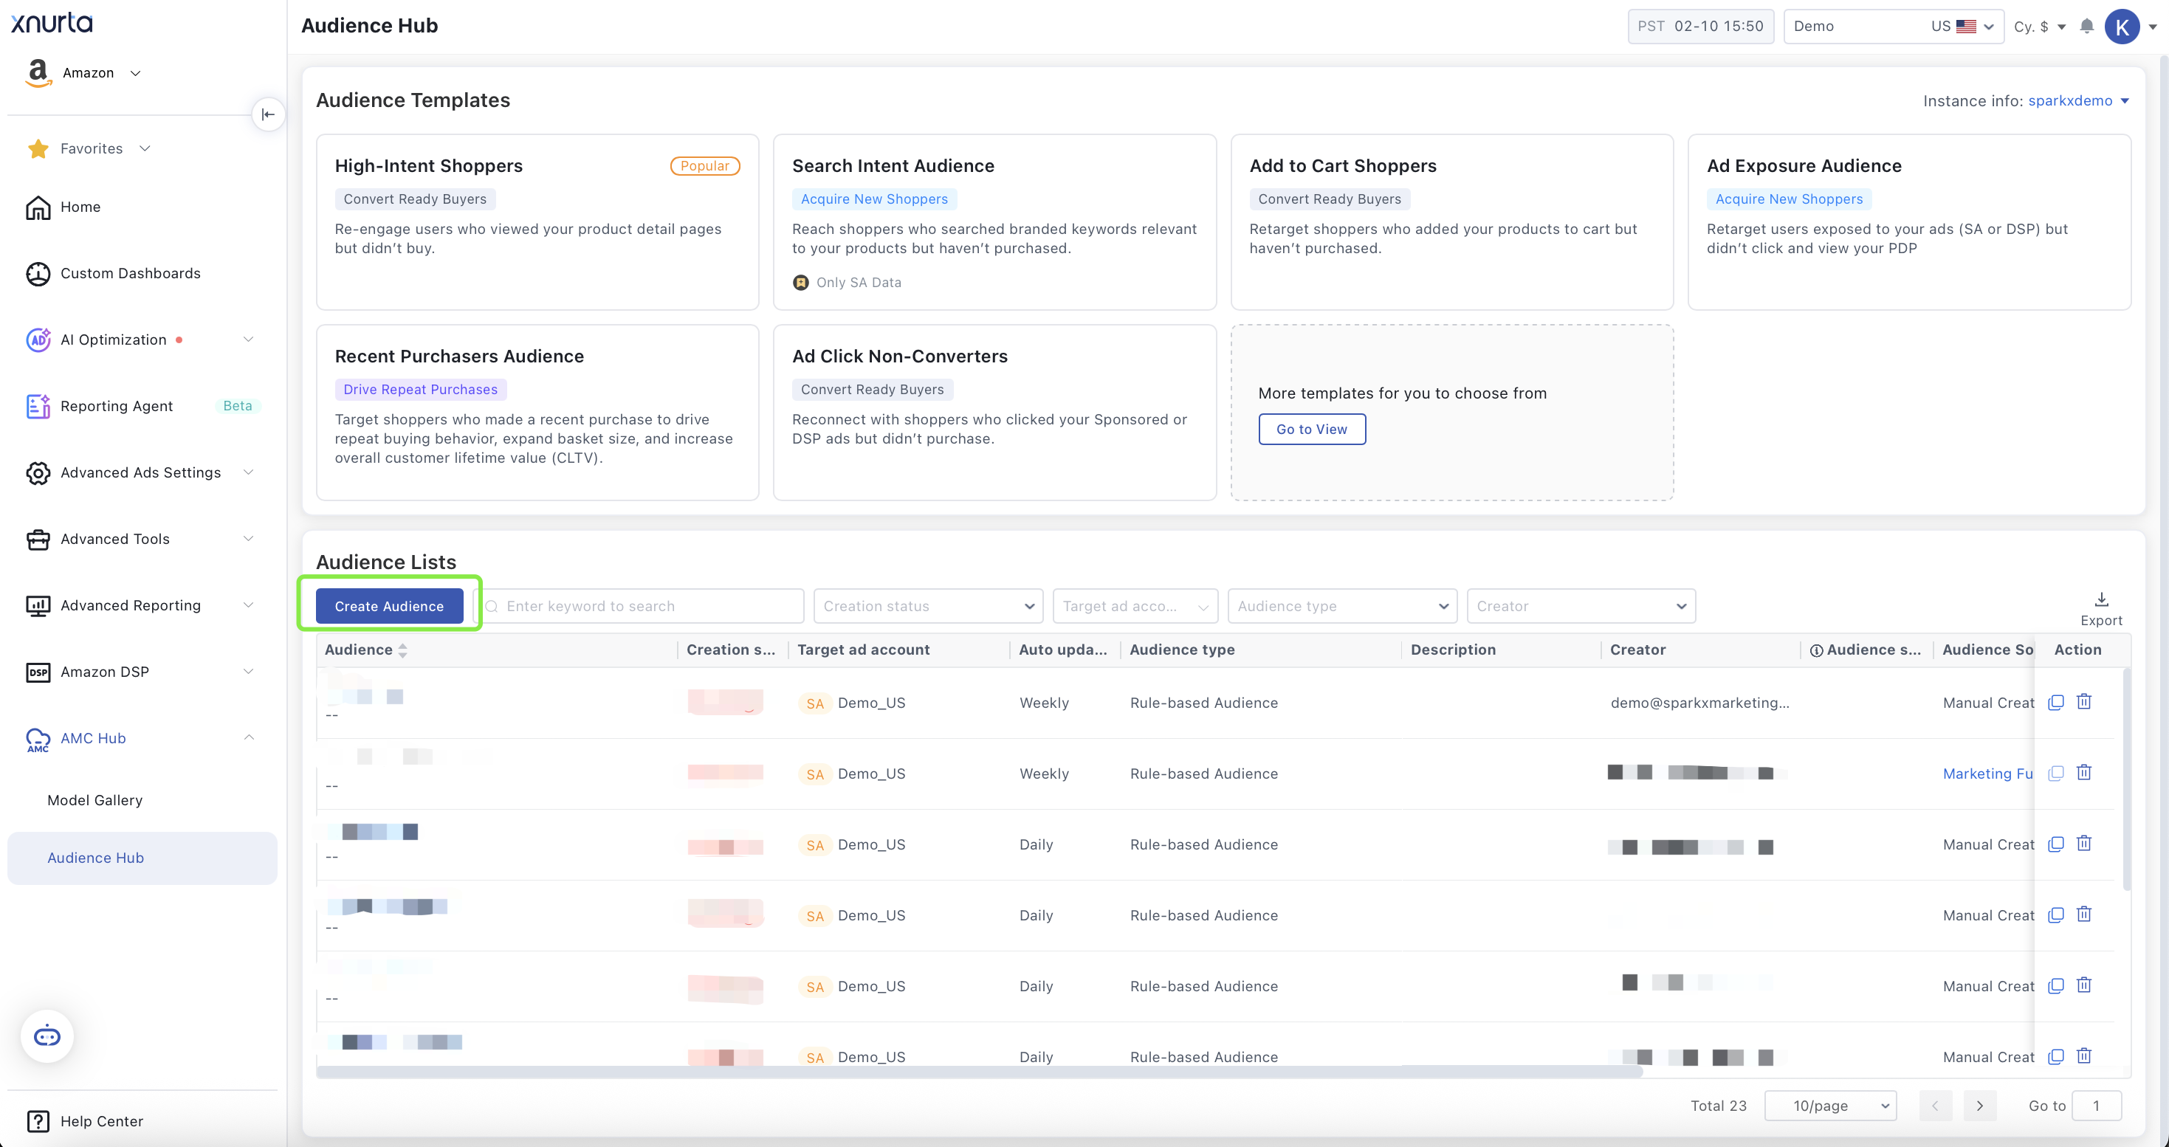Open the 10/page size selector
Image resolution: width=2169 pixels, height=1147 pixels.
[1829, 1106]
